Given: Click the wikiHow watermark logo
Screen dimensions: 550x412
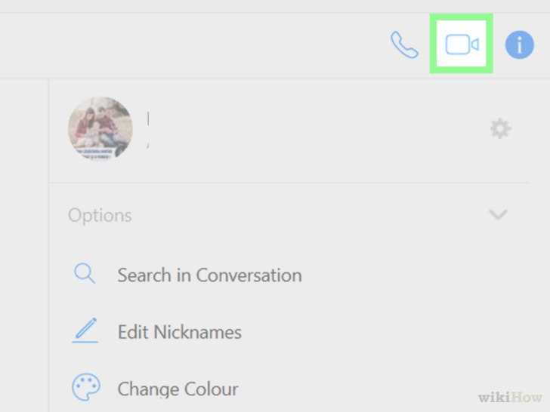Looking at the screenshot, I should (x=510, y=397).
